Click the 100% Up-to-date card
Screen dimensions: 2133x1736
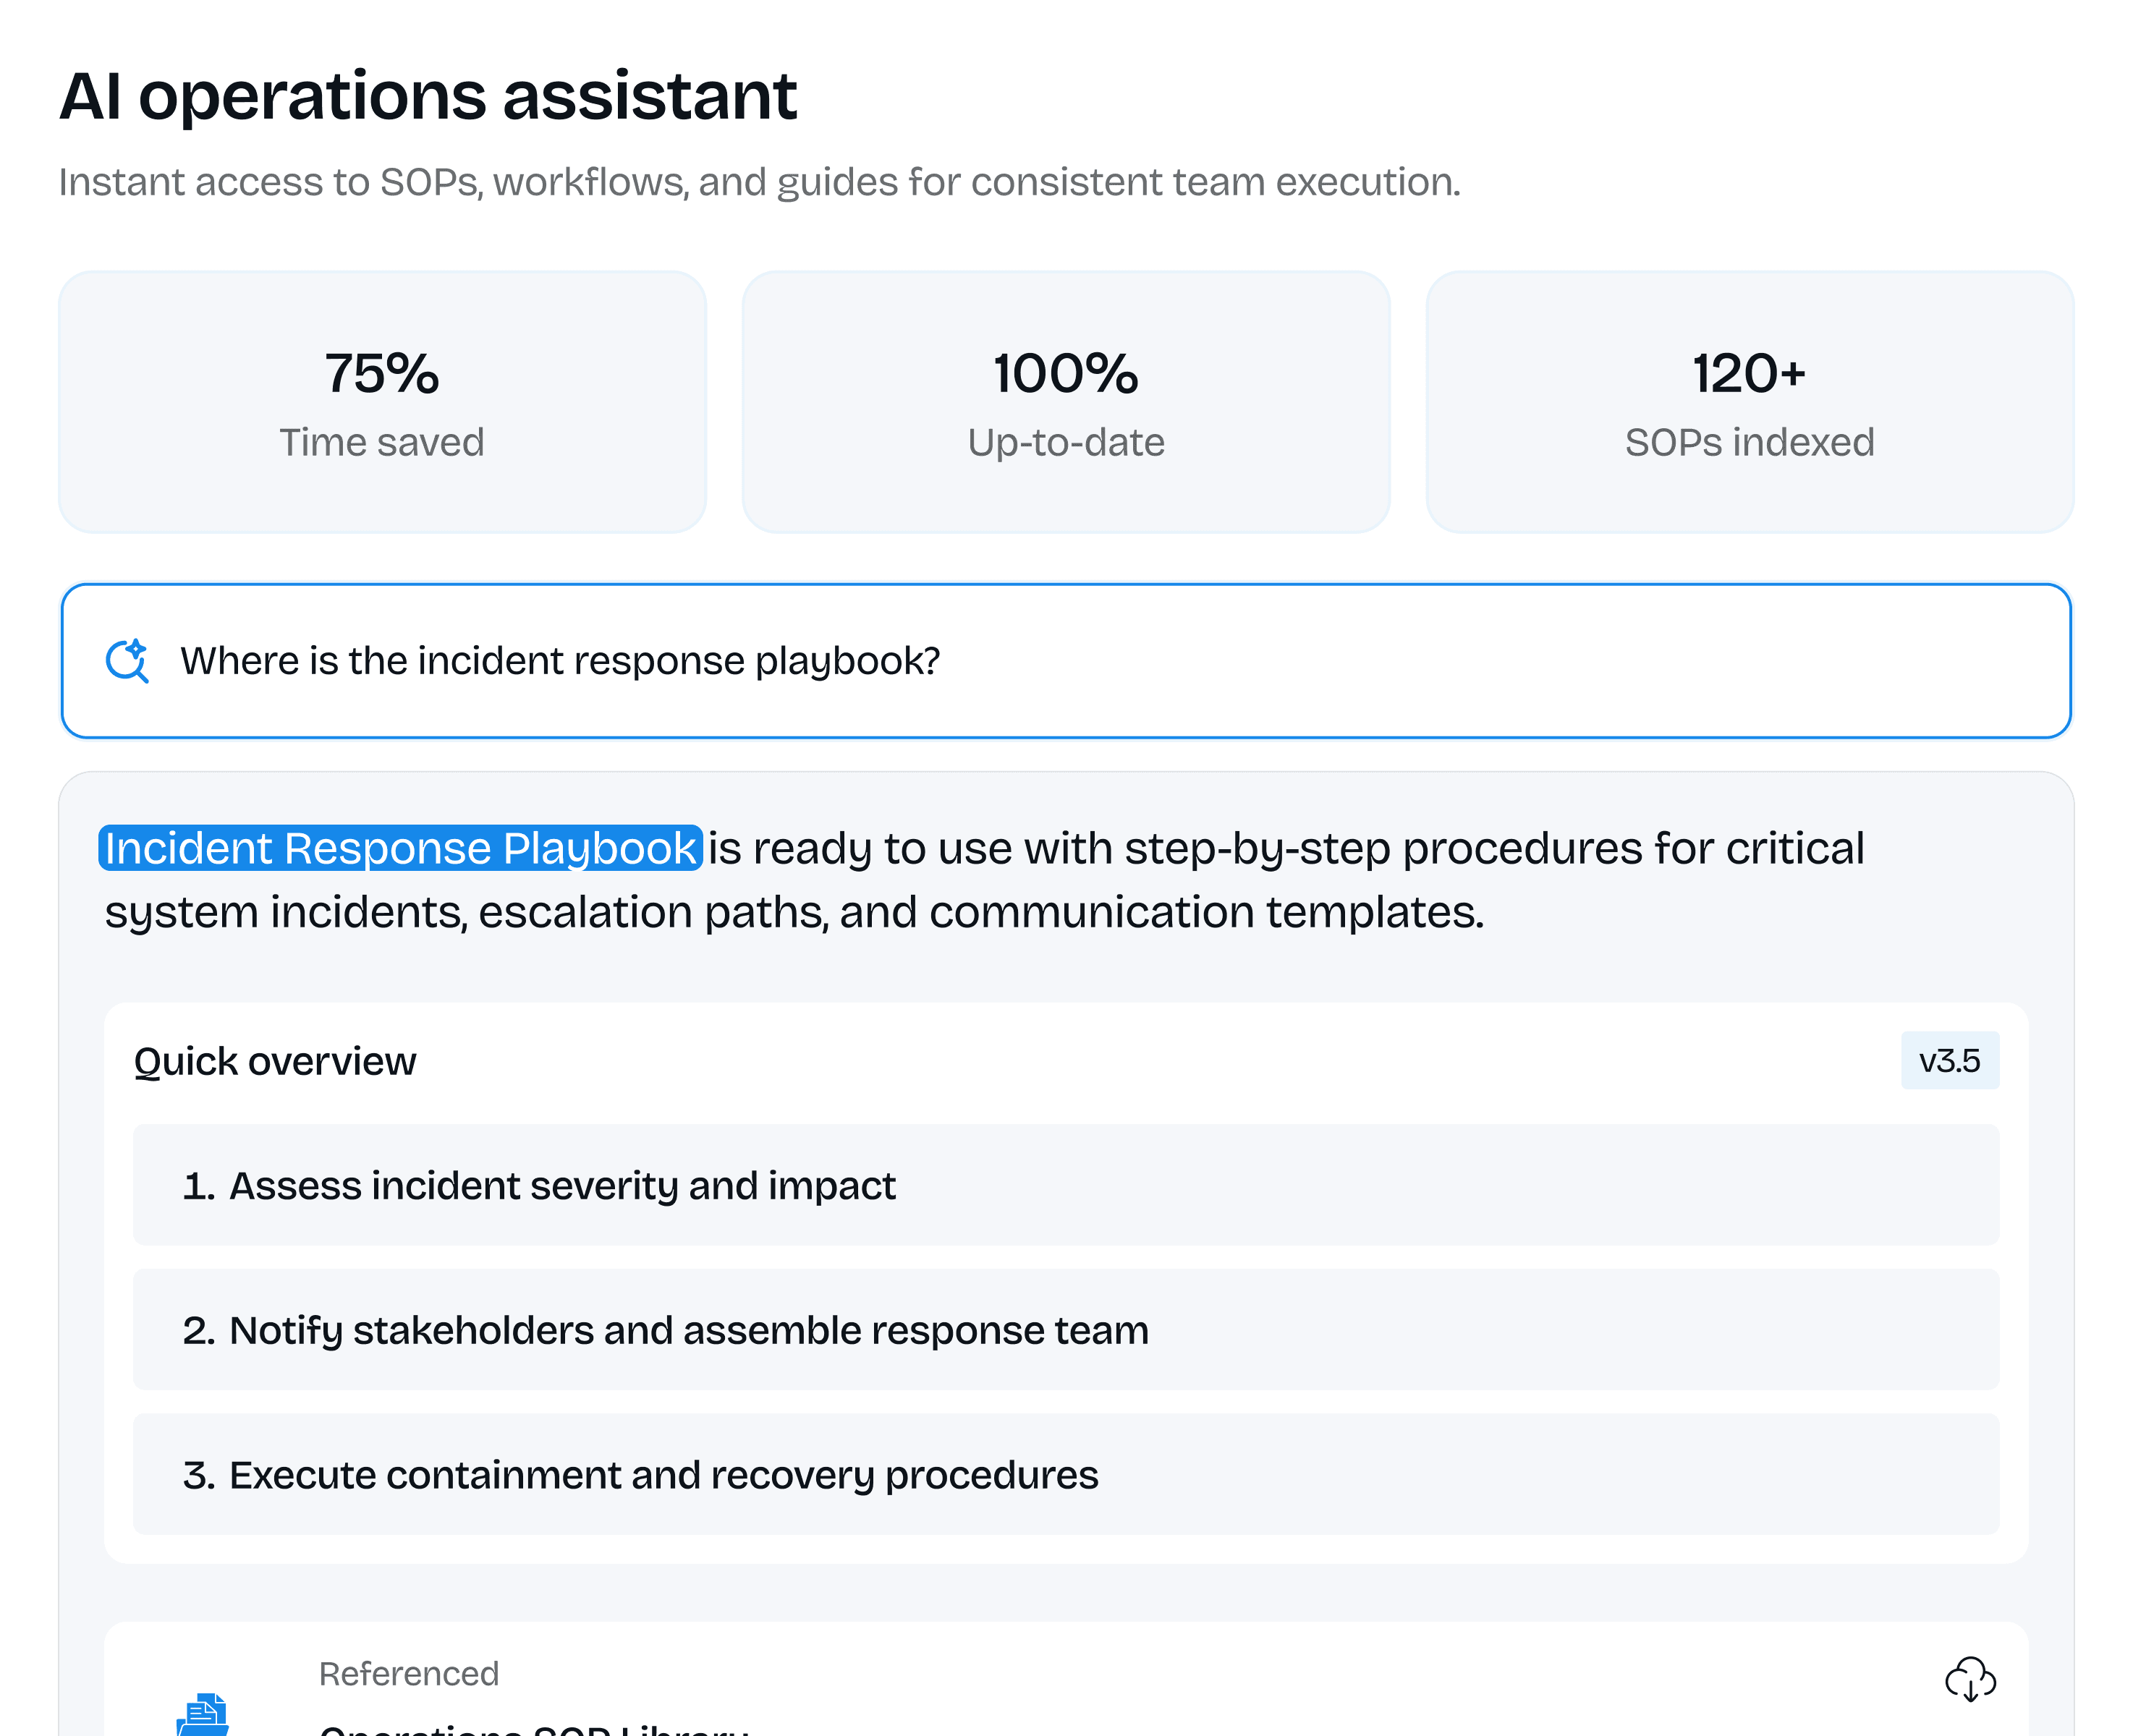tap(1065, 402)
